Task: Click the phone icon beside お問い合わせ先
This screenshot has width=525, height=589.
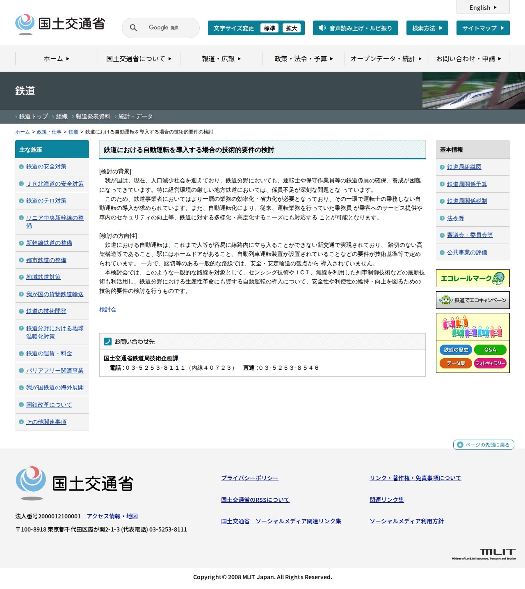Action: pyautogui.click(x=108, y=341)
